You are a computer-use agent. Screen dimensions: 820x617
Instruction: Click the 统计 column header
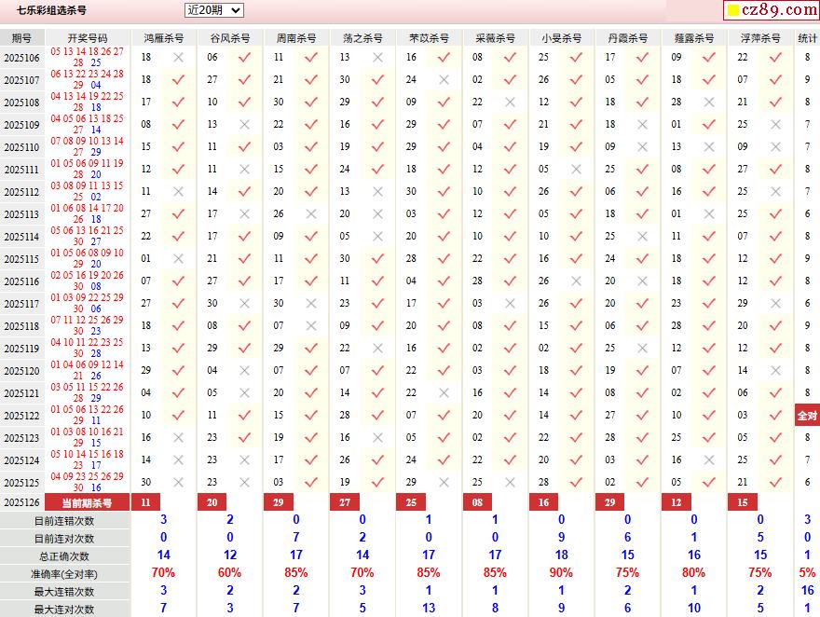coord(807,38)
